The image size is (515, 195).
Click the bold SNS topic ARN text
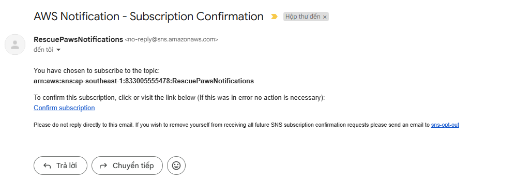[x=144, y=81]
